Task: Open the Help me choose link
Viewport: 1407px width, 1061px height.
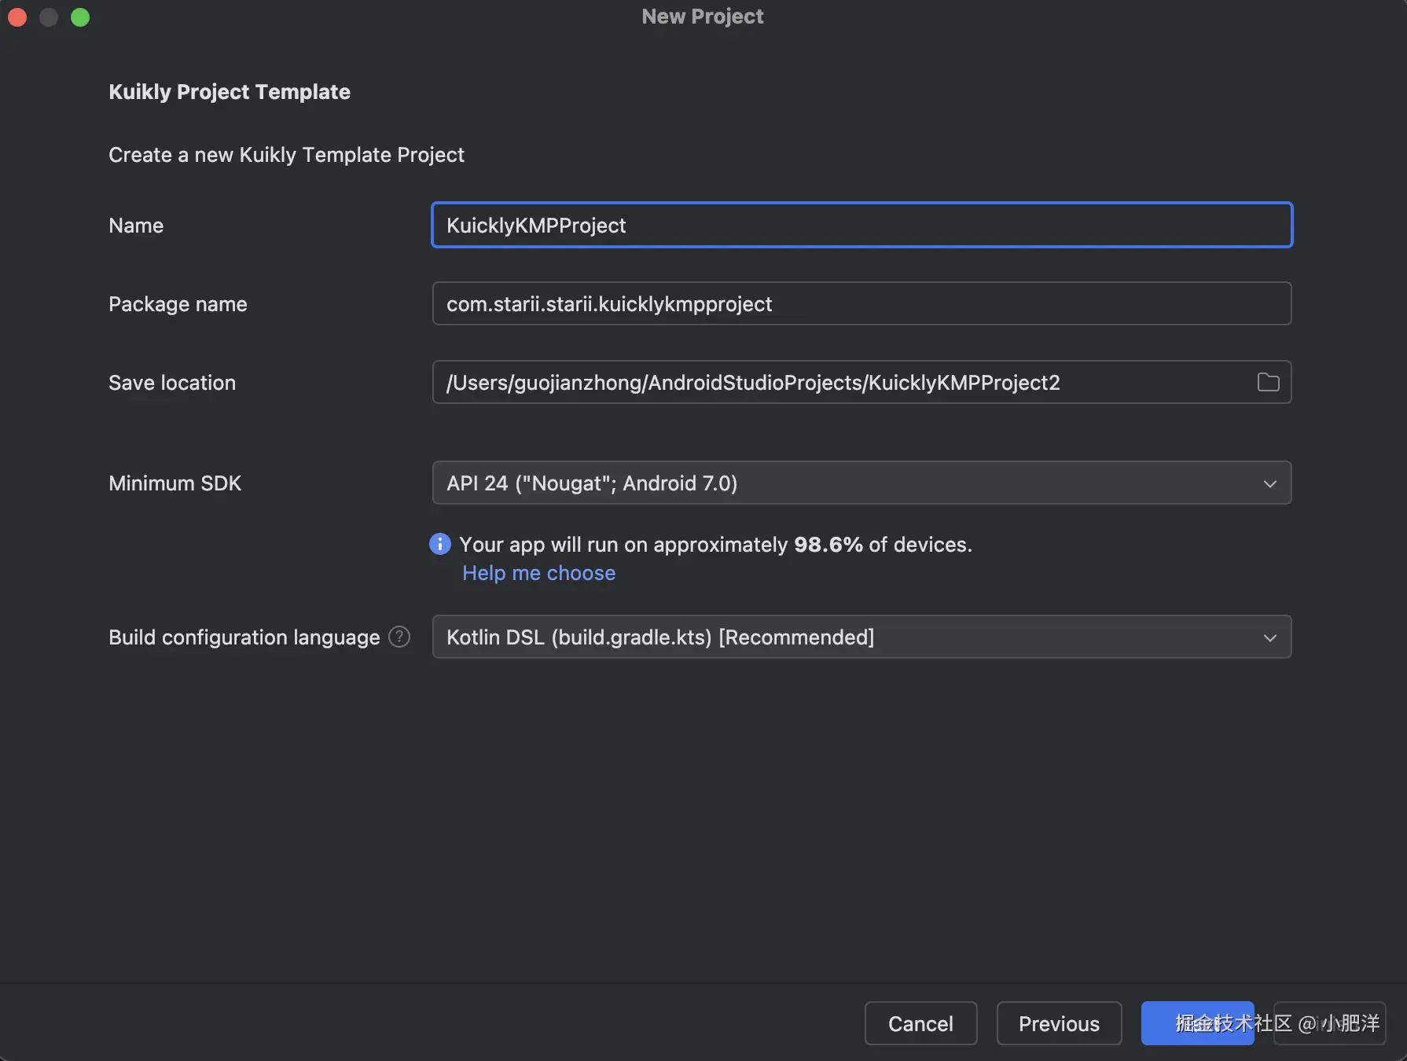Action: coord(538,573)
